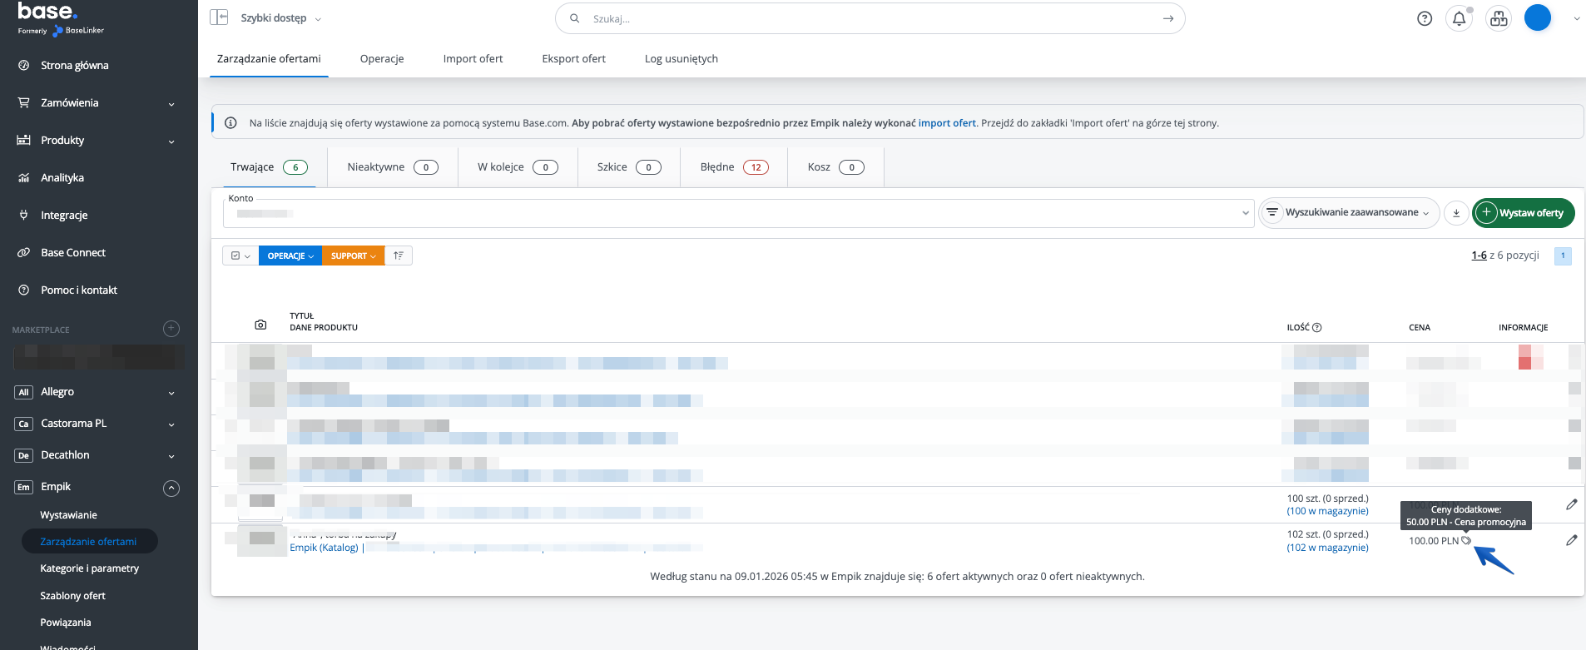Switch to the Import ofert tab
The image size is (1586, 650).
[x=473, y=59]
